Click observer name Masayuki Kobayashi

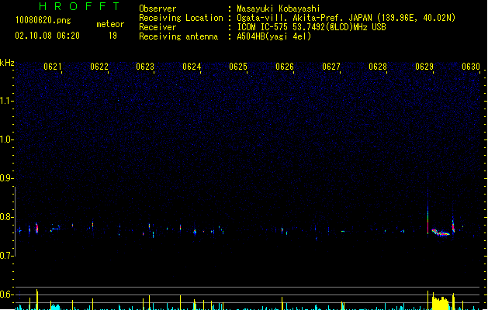[279, 9]
